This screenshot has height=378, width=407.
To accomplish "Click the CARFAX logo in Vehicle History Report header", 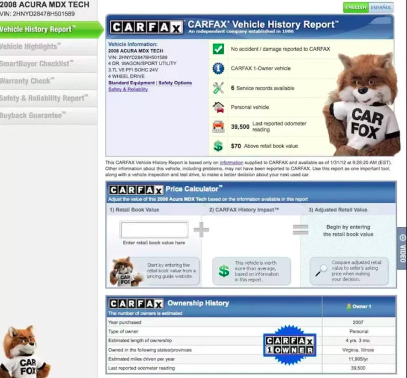I will [146, 27].
